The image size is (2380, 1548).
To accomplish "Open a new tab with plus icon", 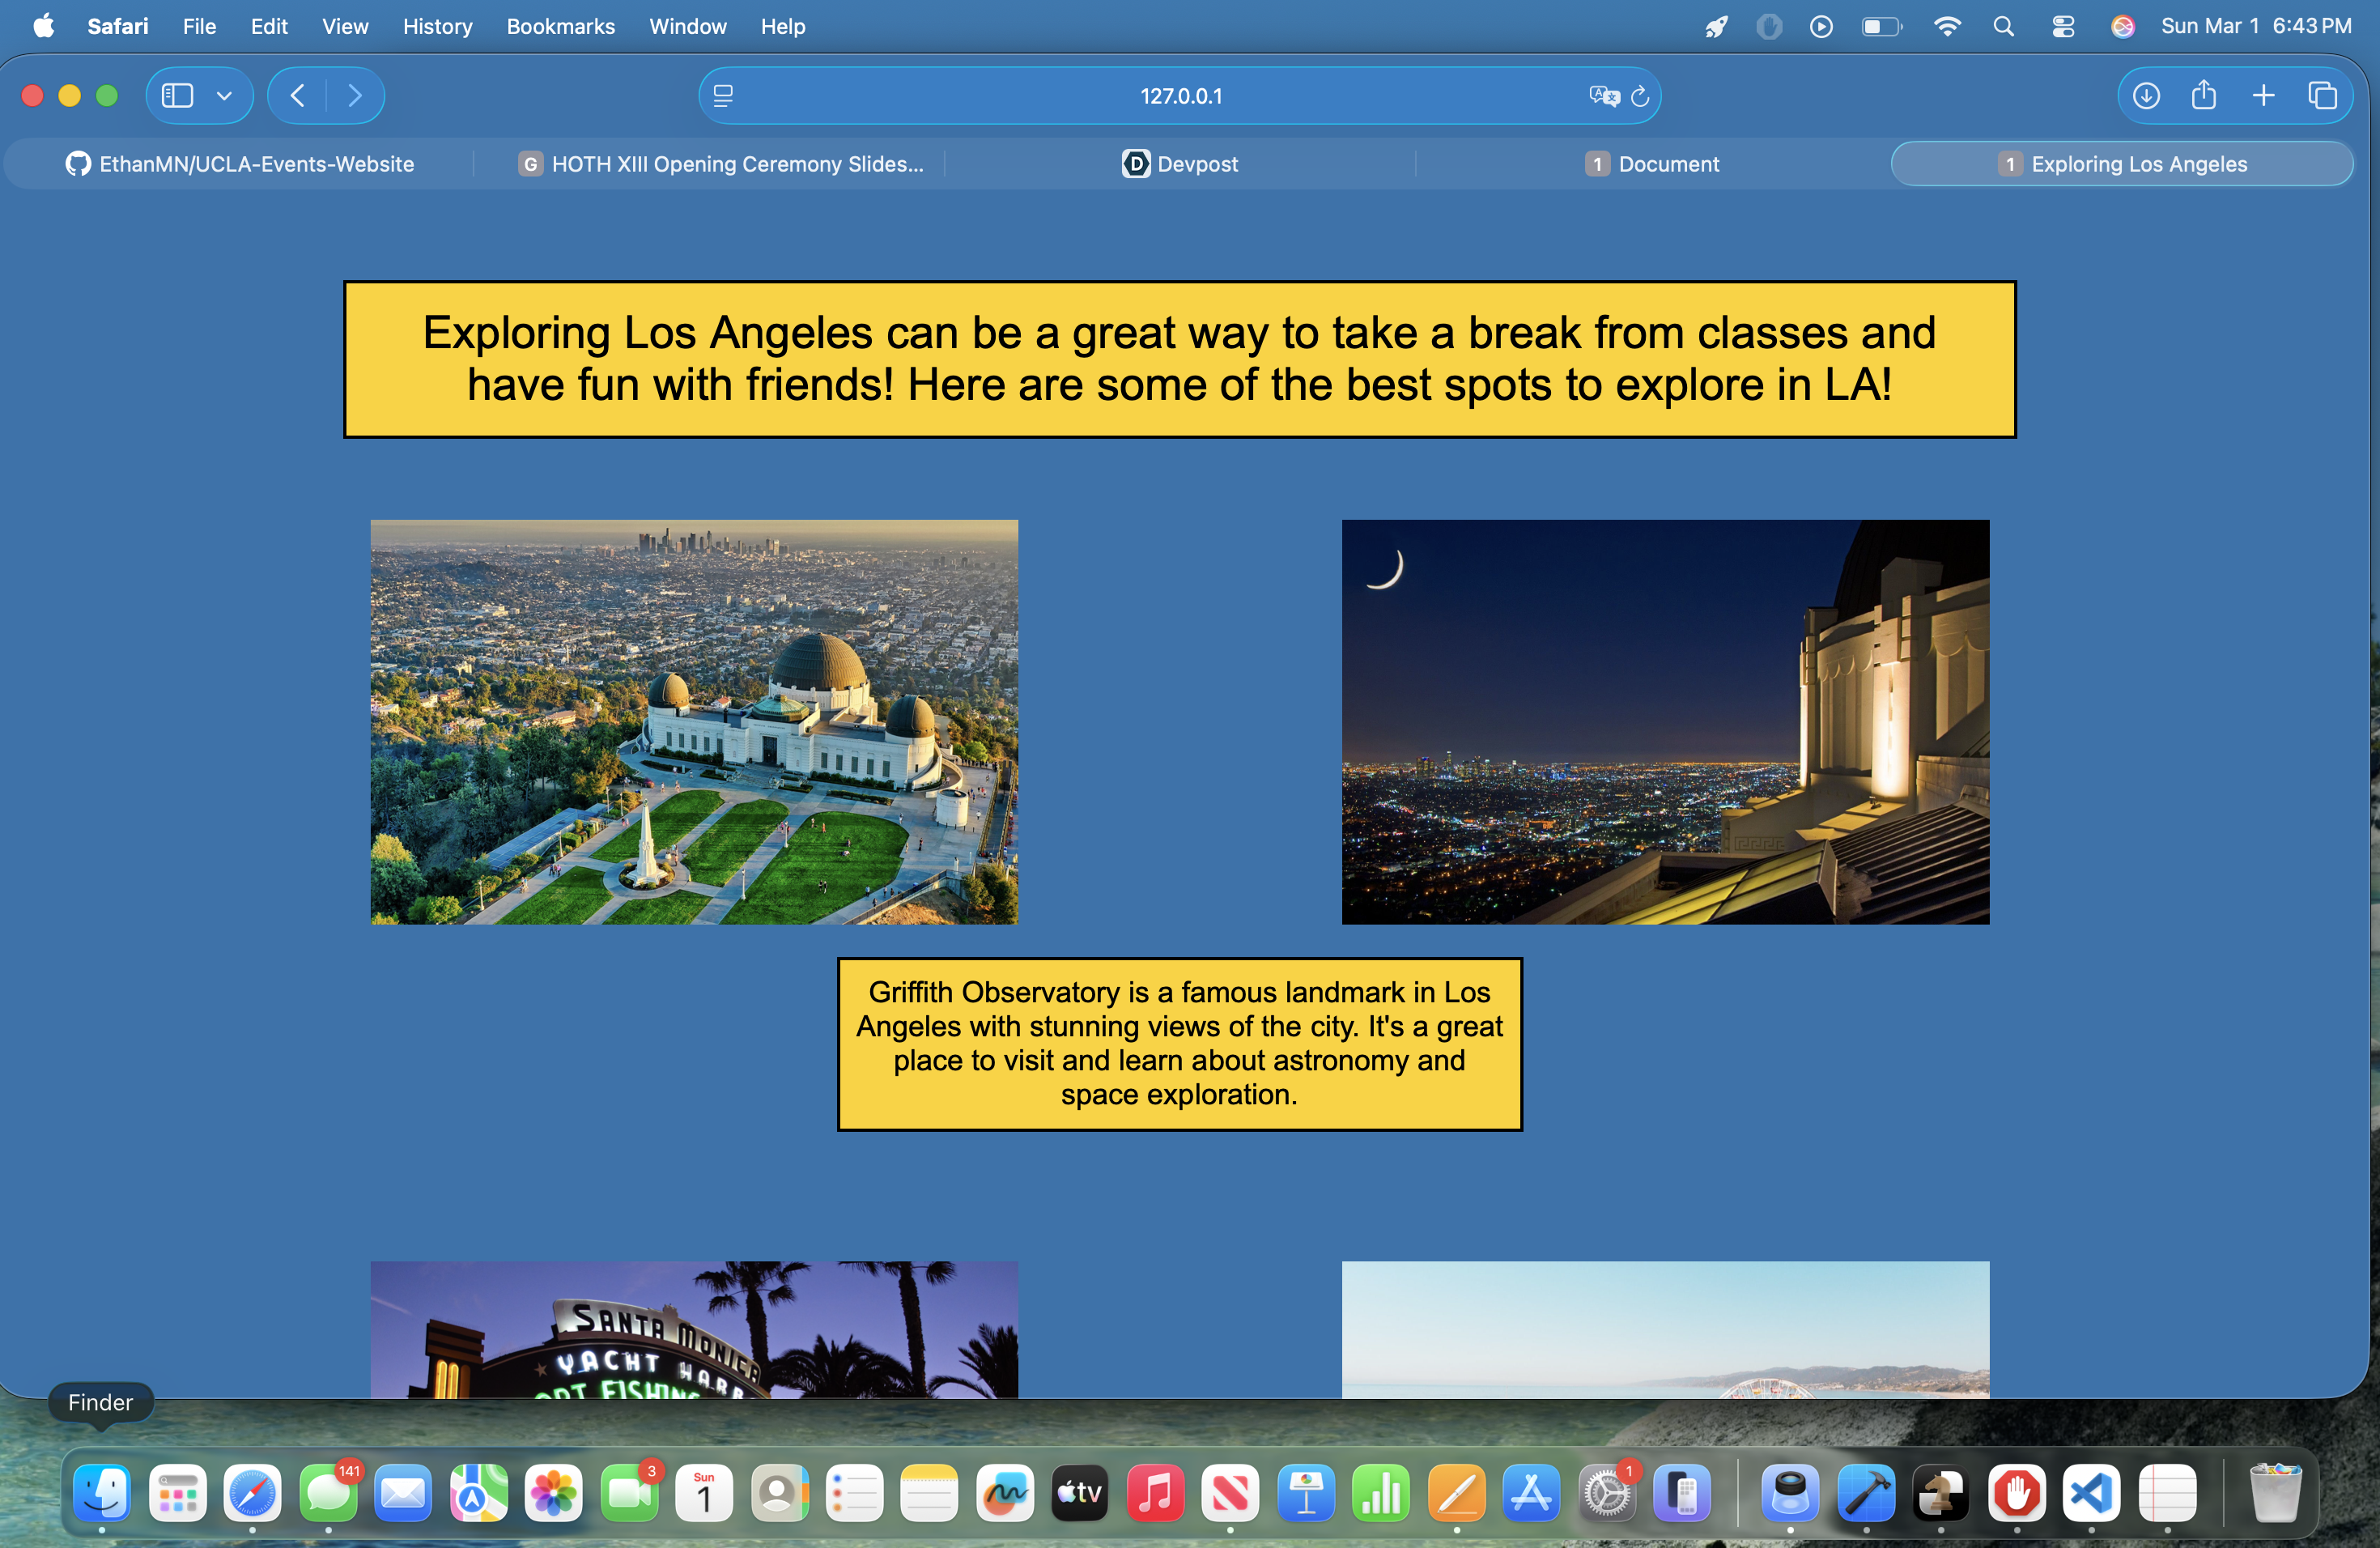I will pyautogui.click(x=2263, y=96).
